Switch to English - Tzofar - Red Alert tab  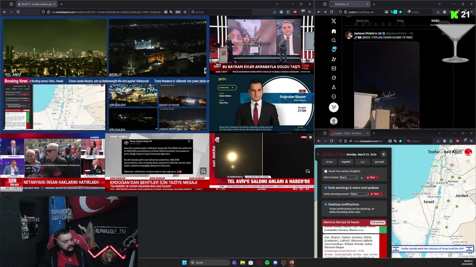tap(350, 133)
